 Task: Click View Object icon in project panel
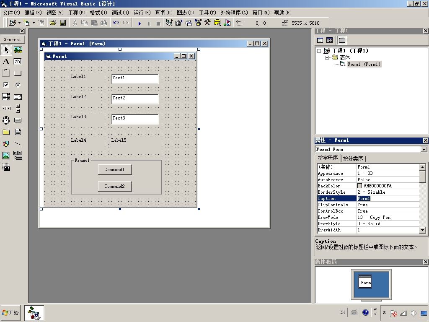(x=329, y=40)
